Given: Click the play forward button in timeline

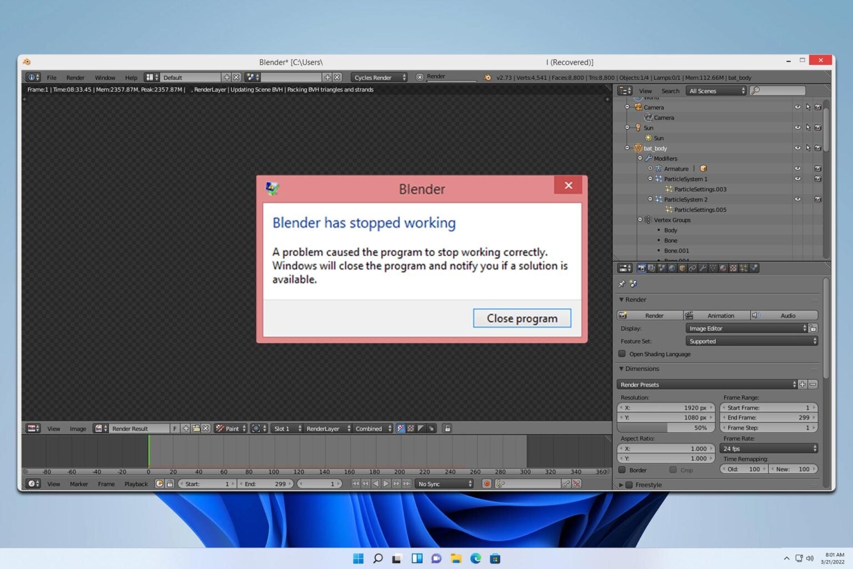Looking at the screenshot, I should coord(386,484).
